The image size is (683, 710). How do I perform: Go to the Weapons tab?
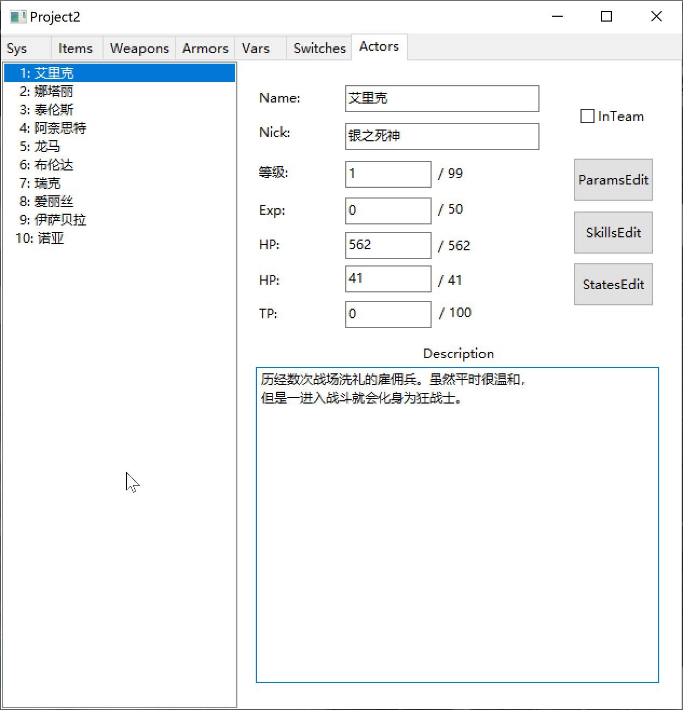139,49
